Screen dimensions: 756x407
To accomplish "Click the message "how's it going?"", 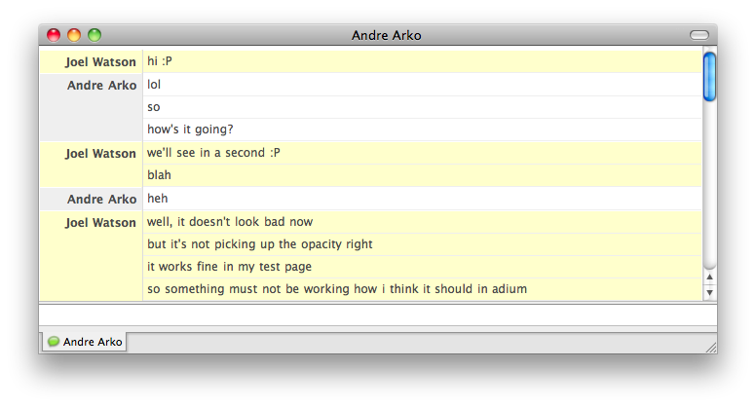I will [190, 129].
